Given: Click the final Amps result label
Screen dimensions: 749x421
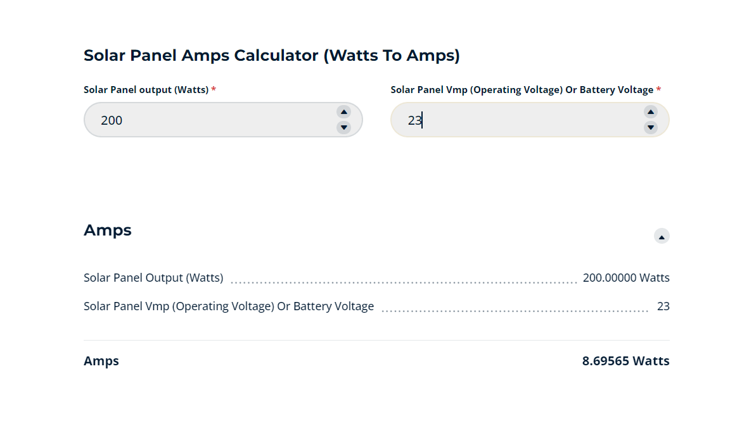Looking at the screenshot, I should click(x=101, y=361).
